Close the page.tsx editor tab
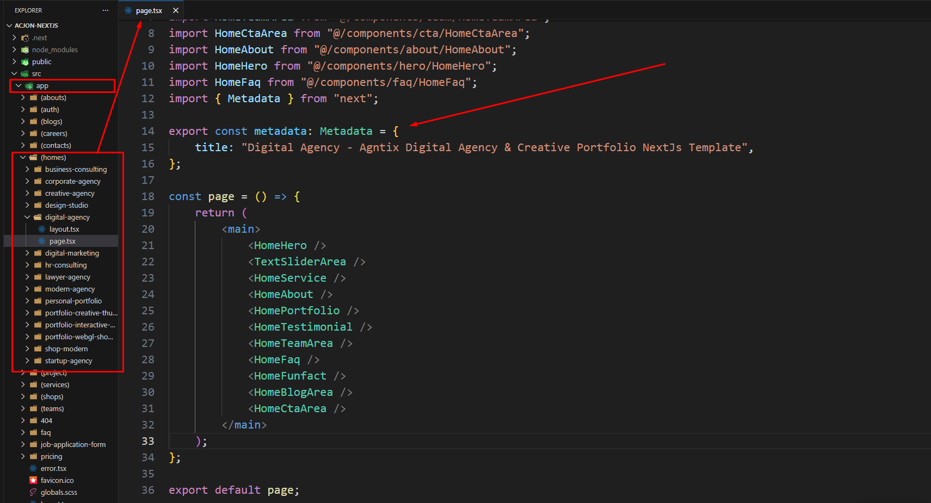 [176, 10]
